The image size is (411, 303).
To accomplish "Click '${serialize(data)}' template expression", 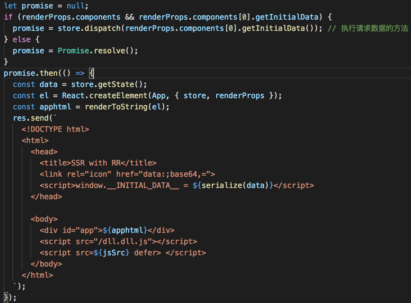I will tap(233, 185).
